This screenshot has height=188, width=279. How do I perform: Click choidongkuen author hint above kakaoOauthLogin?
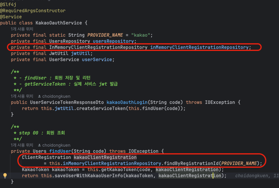point(56,96)
